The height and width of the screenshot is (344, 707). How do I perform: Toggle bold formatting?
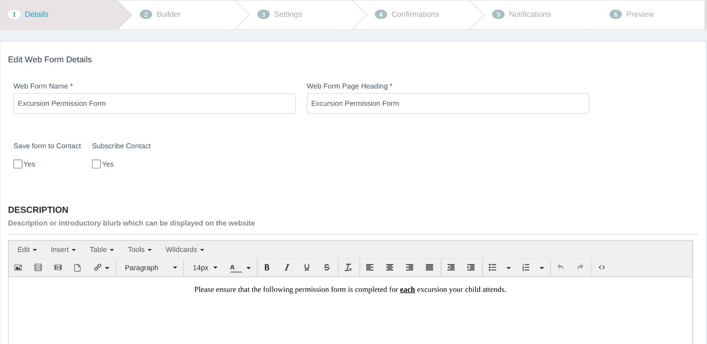(267, 267)
